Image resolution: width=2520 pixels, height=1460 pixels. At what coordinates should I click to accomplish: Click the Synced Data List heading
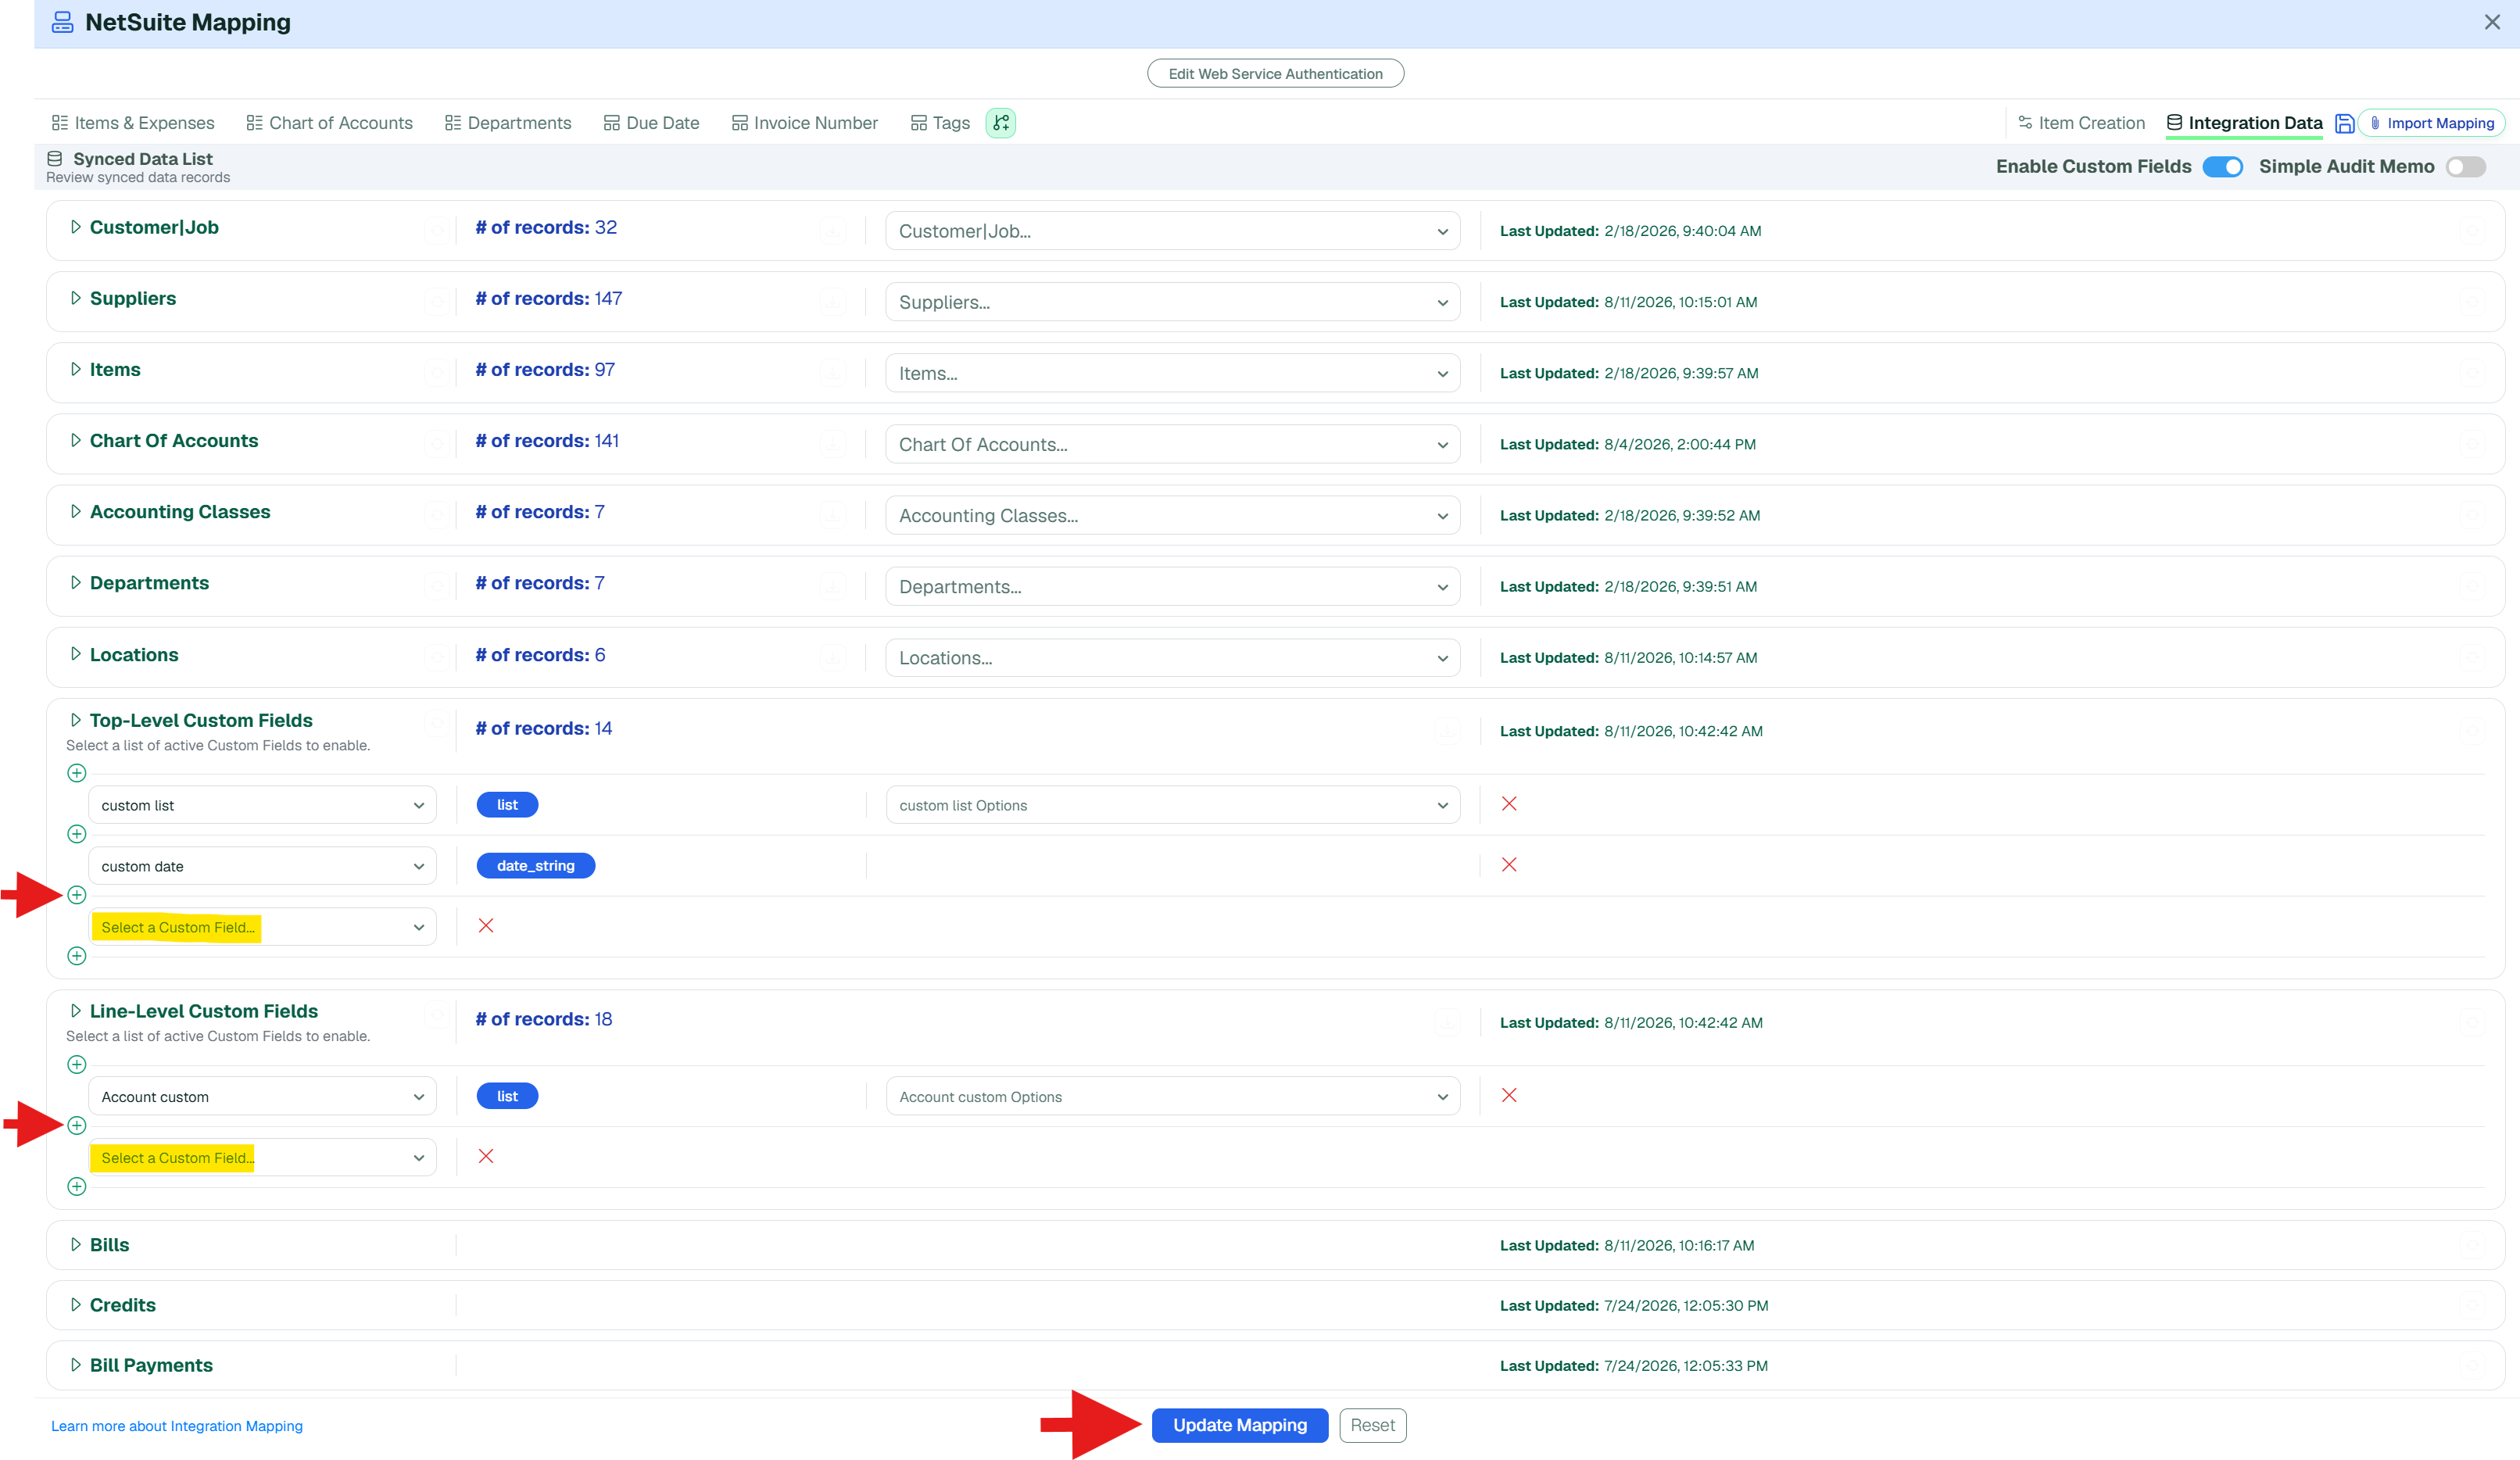(x=142, y=159)
